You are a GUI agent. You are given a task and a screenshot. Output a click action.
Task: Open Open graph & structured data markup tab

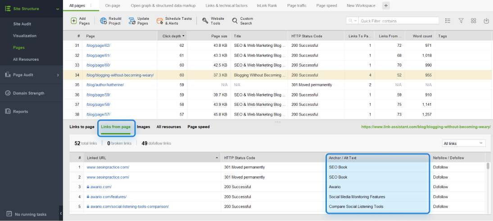(163, 5)
